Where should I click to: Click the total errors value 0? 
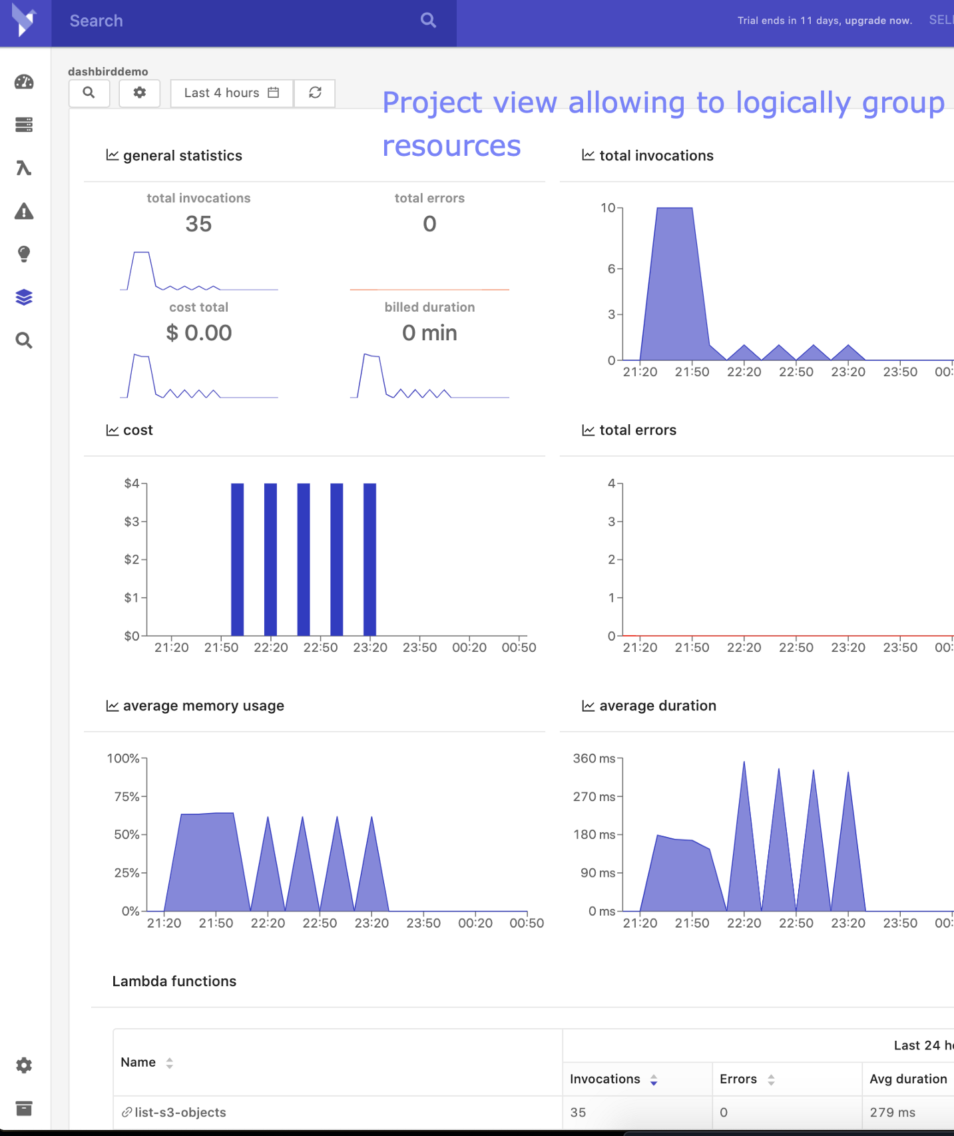coord(429,224)
